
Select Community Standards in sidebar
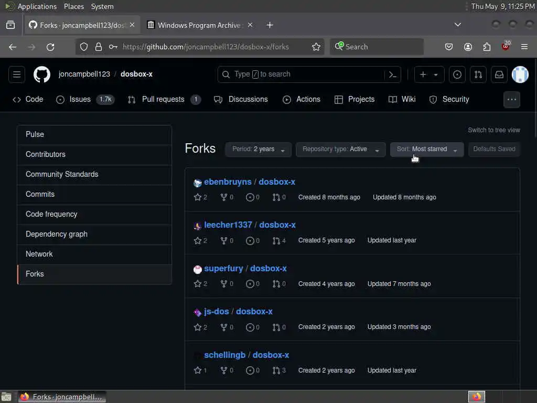tap(94, 174)
